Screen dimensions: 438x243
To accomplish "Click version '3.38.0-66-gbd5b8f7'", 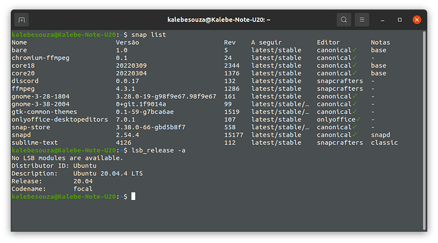I will click(x=150, y=127).
